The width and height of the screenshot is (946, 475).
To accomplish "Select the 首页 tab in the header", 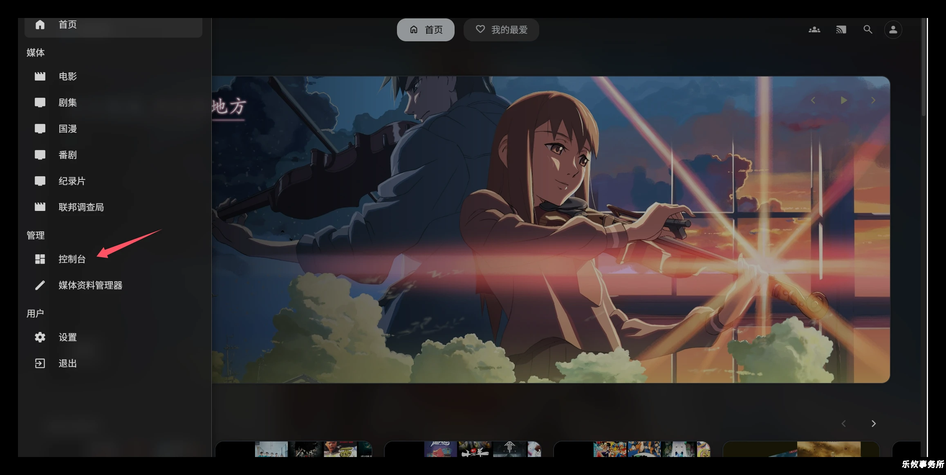I will click(x=426, y=30).
